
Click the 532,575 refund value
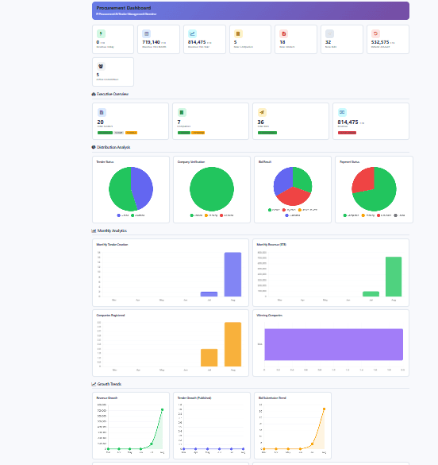pyautogui.click(x=380, y=42)
